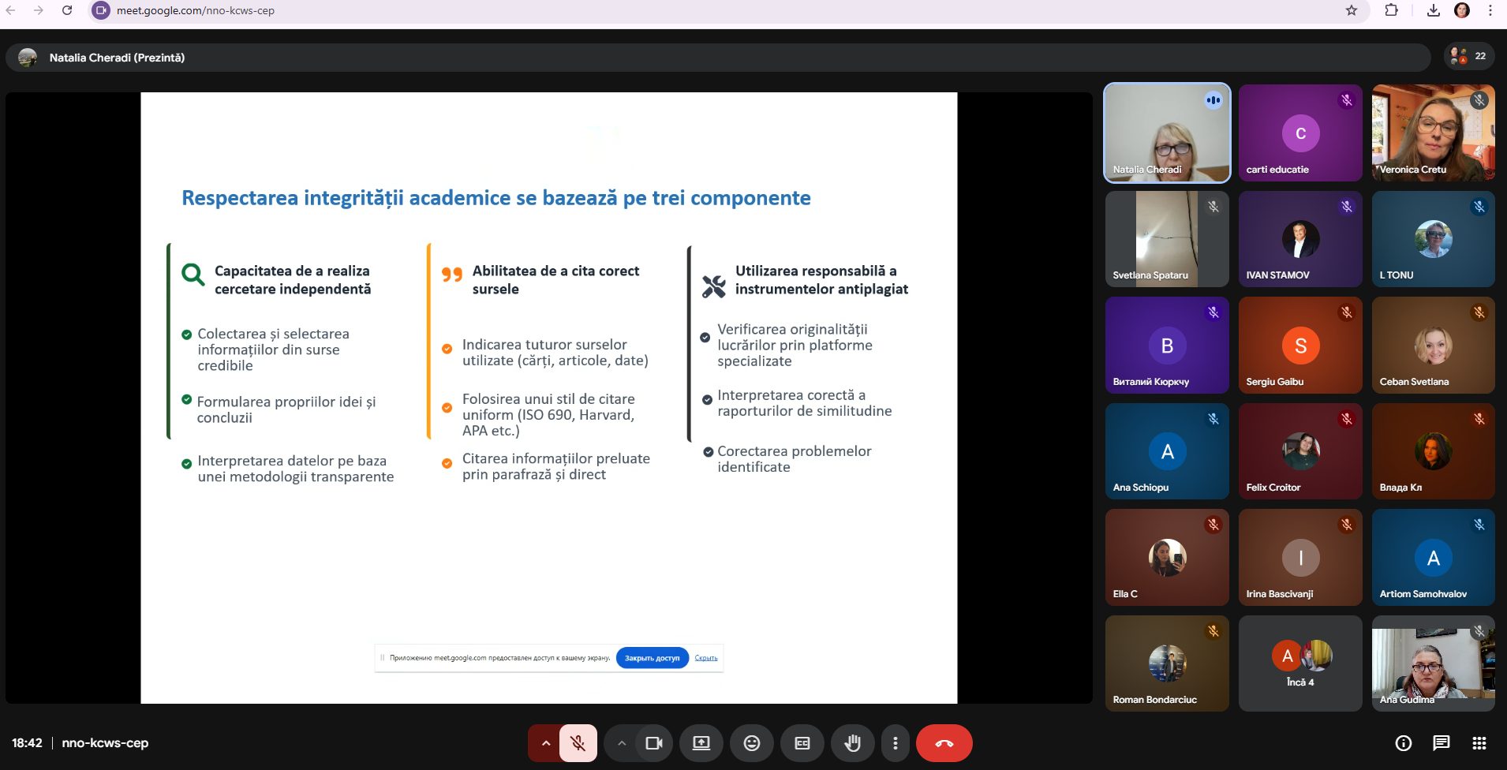Screen dimensions: 1507x770
Task: Bookmark this page with star icon
Action: pos(1352,10)
